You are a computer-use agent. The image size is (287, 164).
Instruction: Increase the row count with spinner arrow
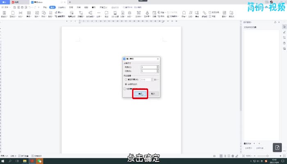coord(157,70)
